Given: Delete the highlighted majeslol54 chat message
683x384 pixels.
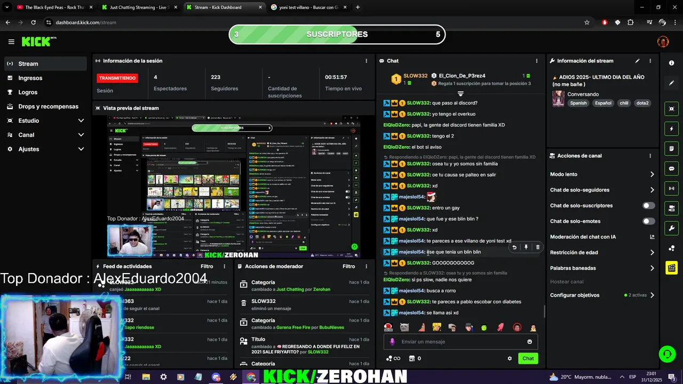Looking at the screenshot, I should (x=537, y=247).
